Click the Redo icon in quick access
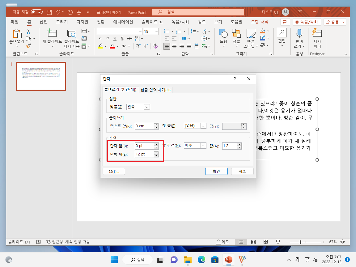The height and width of the screenshot is (267, 356). (x=70, y=12)
